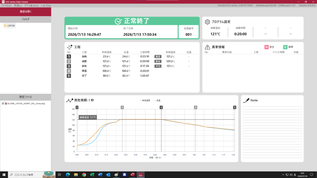
Task: Click the ESS Data Viewer taskbar icon
Action: [x=141, y=175]
